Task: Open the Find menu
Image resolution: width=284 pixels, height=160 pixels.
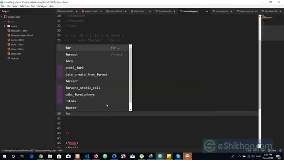Action: (33, 6)
